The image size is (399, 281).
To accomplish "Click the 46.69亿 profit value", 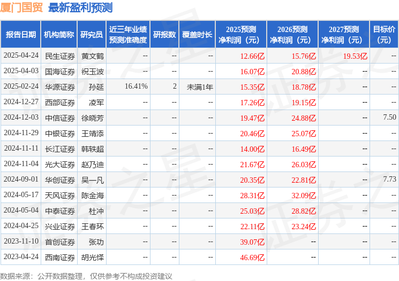I will 252,257.
